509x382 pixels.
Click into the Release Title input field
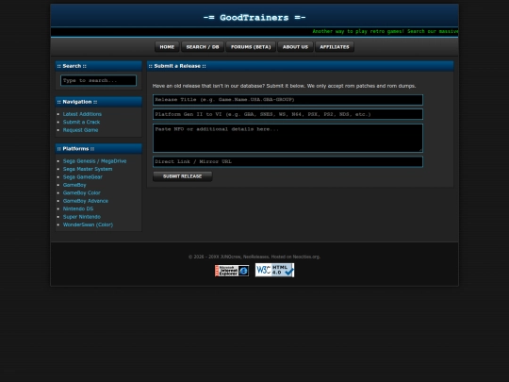[287, 100]
